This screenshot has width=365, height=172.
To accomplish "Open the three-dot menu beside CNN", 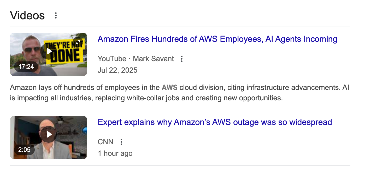I will (x=121, y=142).
